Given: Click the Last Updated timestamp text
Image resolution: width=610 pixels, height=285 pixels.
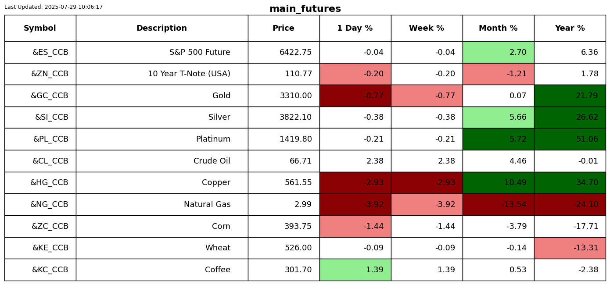Looking at the screenshot, I should pyautogui.click(x=54, y=7).
